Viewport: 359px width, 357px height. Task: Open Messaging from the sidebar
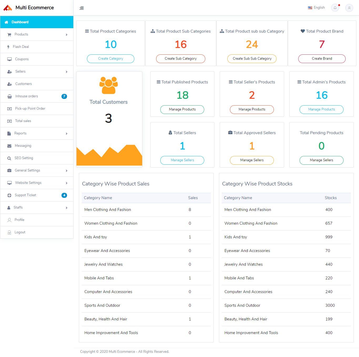click(x=37, y=146)
